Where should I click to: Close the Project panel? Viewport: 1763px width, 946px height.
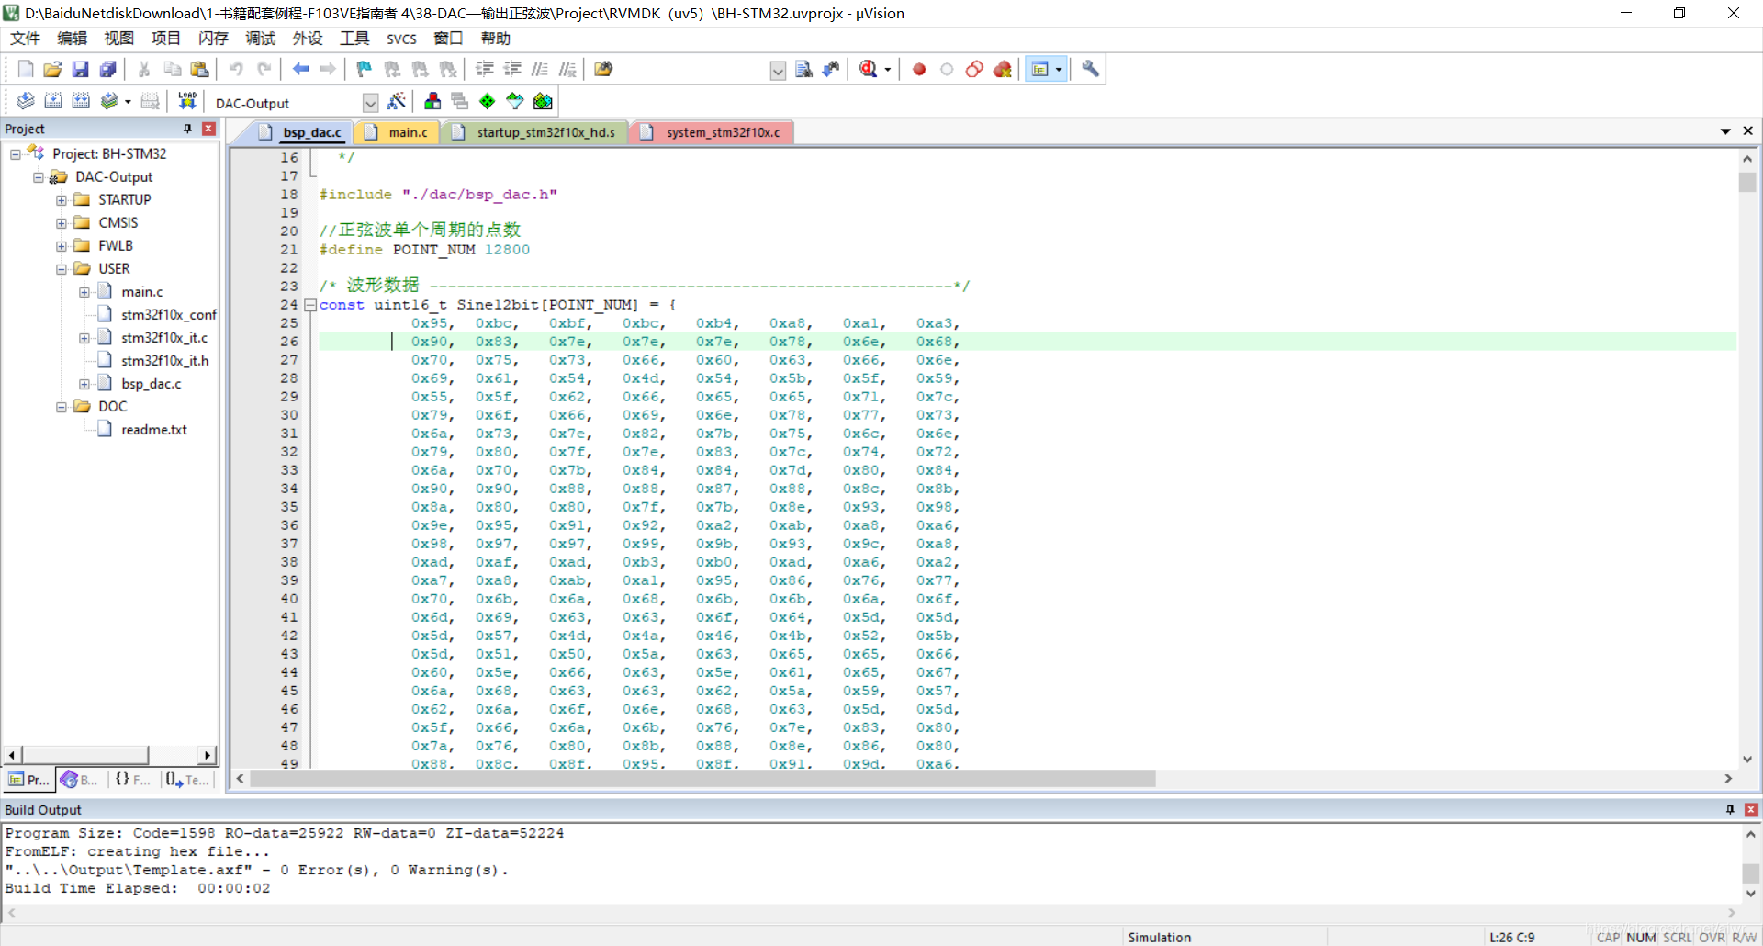click(208, 129)
